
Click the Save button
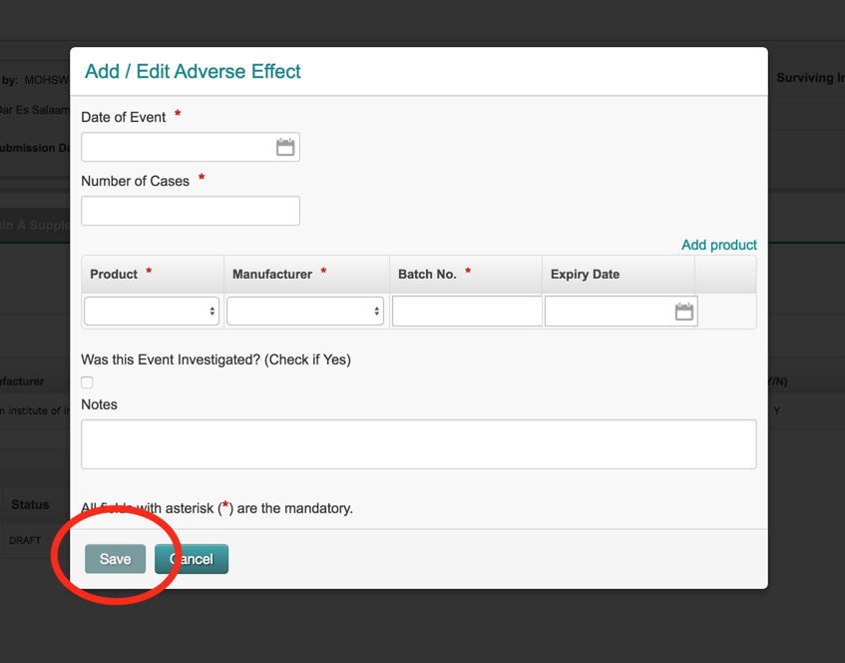coord(116,559)
